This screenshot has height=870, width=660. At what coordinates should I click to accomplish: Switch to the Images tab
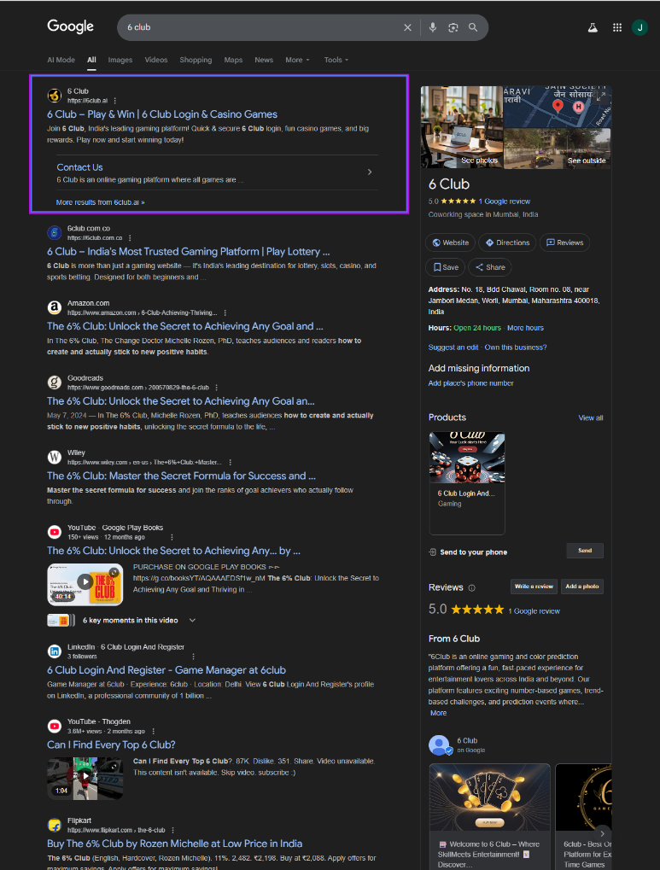(x=120, y=60)
